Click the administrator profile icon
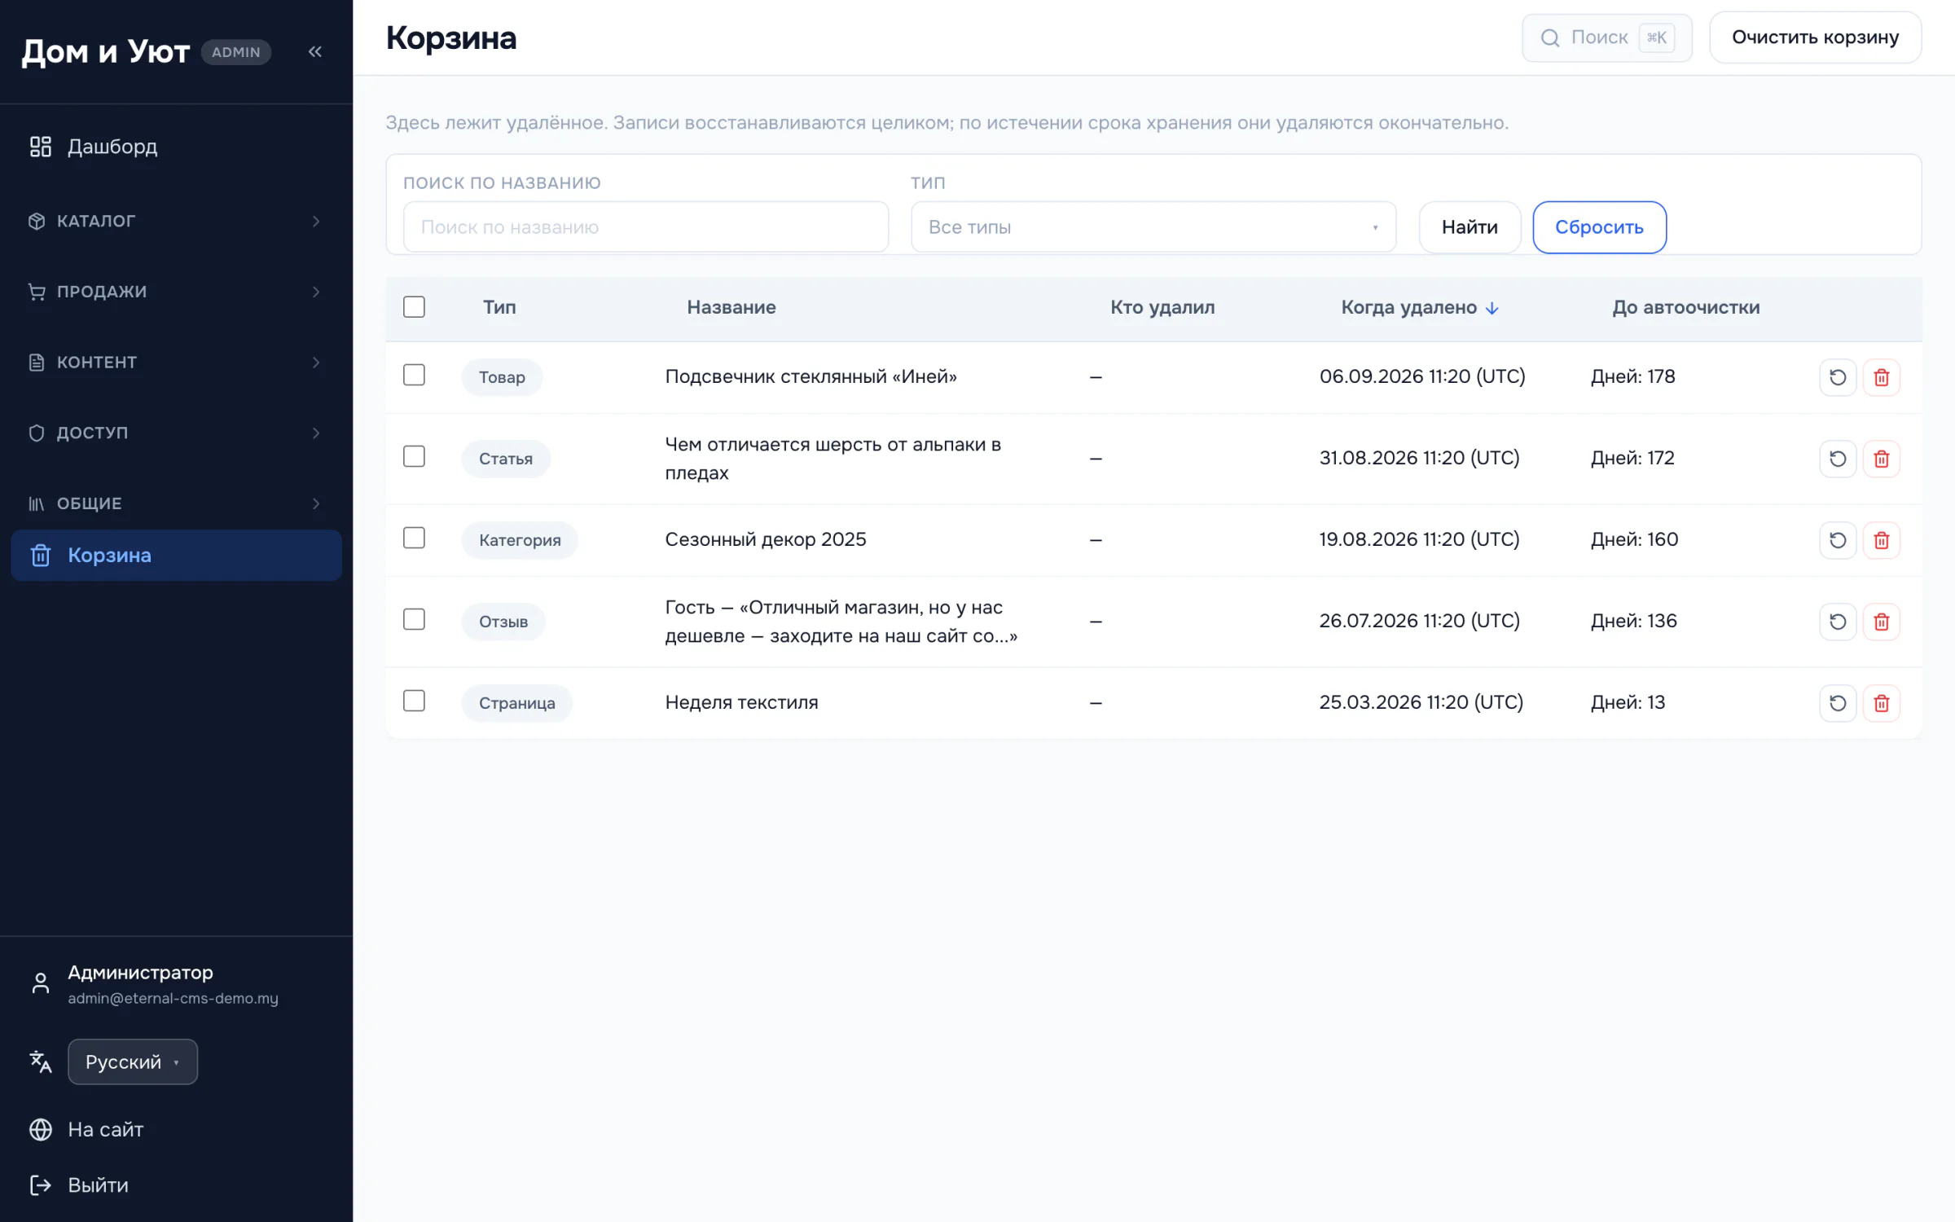The width and height of the screenshot is (1955, 1222). click(41, 983)
